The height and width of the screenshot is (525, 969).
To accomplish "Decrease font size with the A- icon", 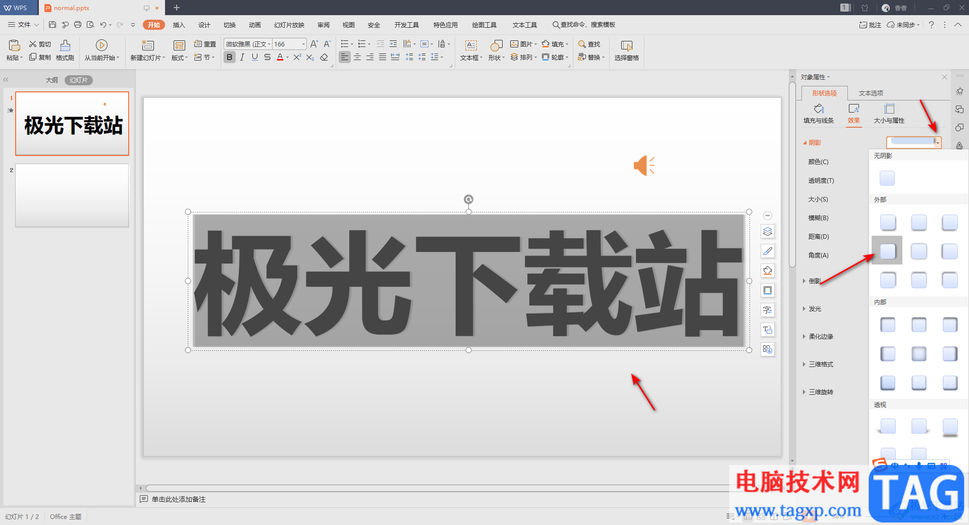I will tap(327, 44).
